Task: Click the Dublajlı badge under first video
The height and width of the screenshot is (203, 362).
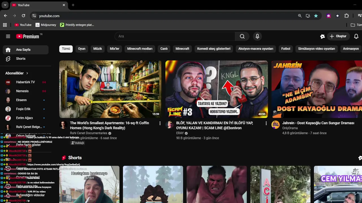Action: [77, 143]
